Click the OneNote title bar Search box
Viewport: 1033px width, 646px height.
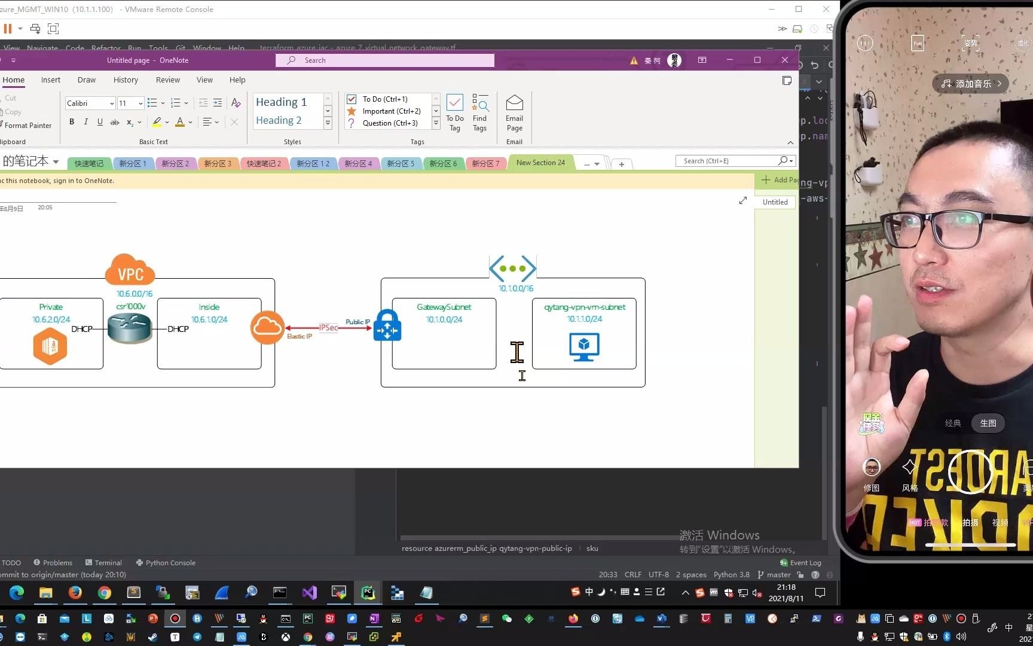click(385, 60)
